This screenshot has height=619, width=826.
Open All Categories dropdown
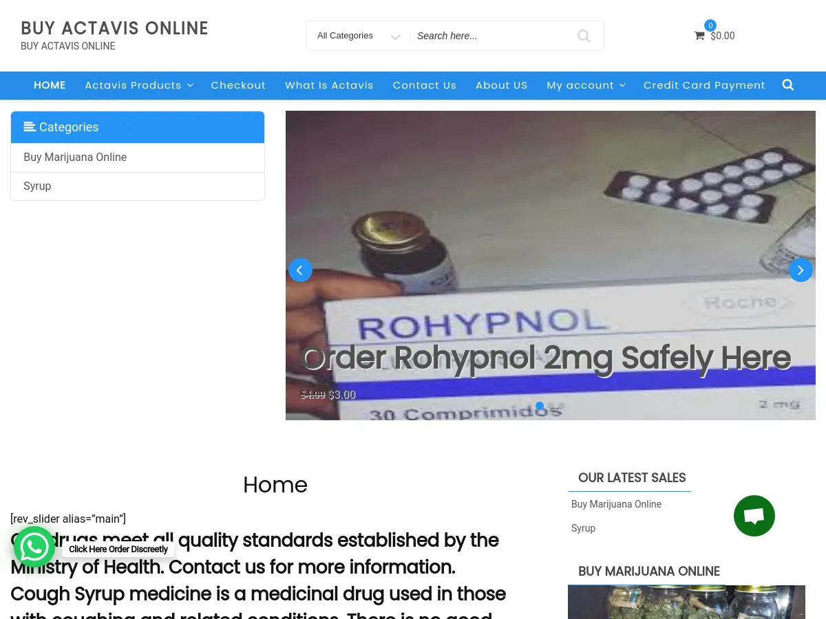[358, 36]
